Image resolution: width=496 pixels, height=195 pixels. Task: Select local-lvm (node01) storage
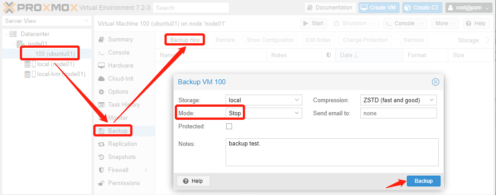click(x=61, y=74)
